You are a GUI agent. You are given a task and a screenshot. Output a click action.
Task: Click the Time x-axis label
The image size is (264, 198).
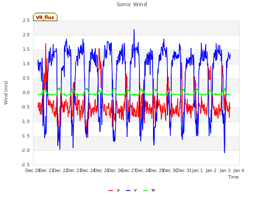[233, 177]
